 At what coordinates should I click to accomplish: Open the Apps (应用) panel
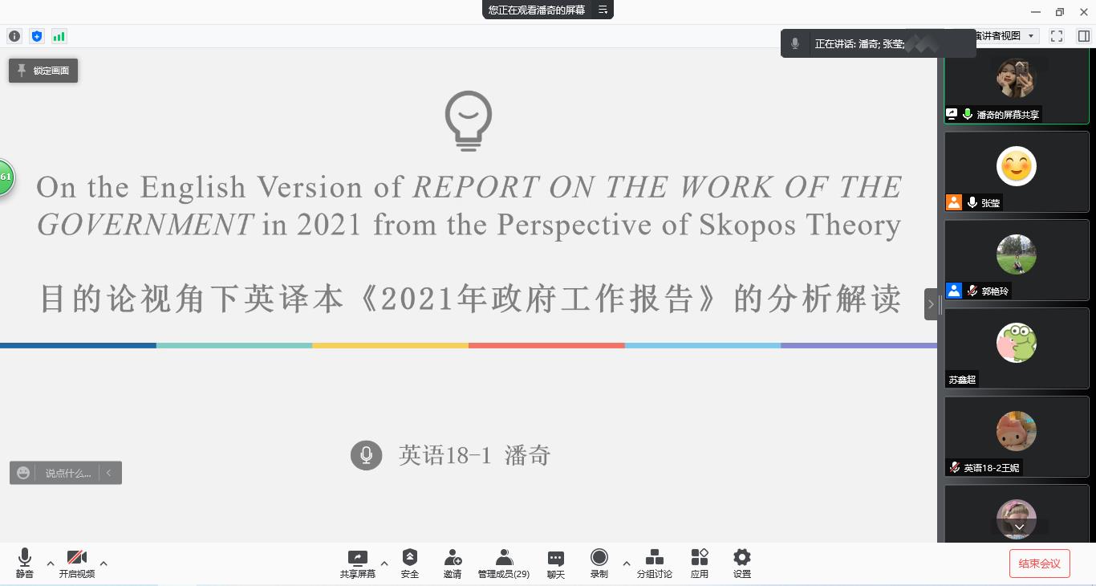click(x=700, y=563)
